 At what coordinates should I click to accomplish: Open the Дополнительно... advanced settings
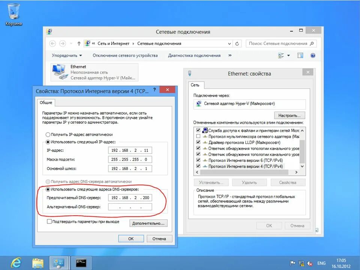pyautogui.click(x=148, y=223)
